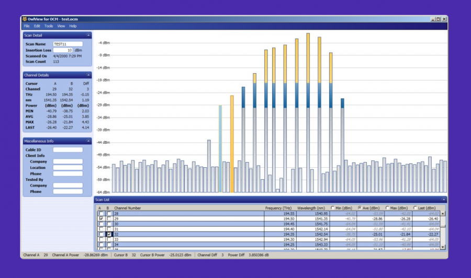Check cursor A box for channel 31

click(x=101, y=229)
